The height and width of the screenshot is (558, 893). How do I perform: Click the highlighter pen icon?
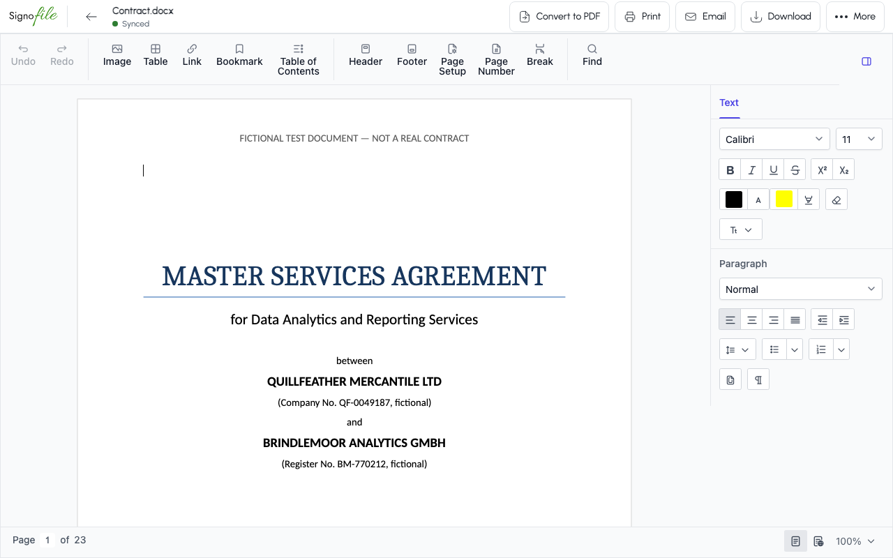(809, 199)
